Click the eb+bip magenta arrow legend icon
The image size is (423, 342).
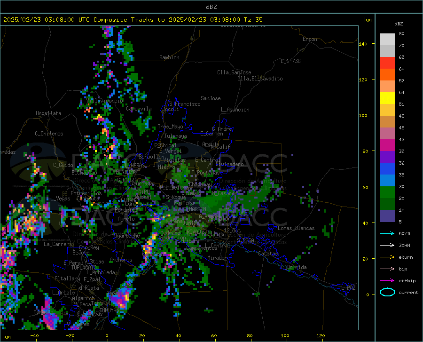(x=387, y=281)
